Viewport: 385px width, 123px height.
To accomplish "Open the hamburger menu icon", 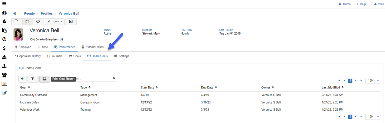I will (x=4, y=4).
